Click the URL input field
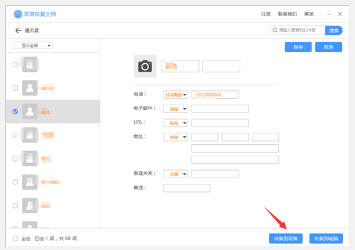The width and height of the screenshot is (355, 250). click(x=220, y=123)
